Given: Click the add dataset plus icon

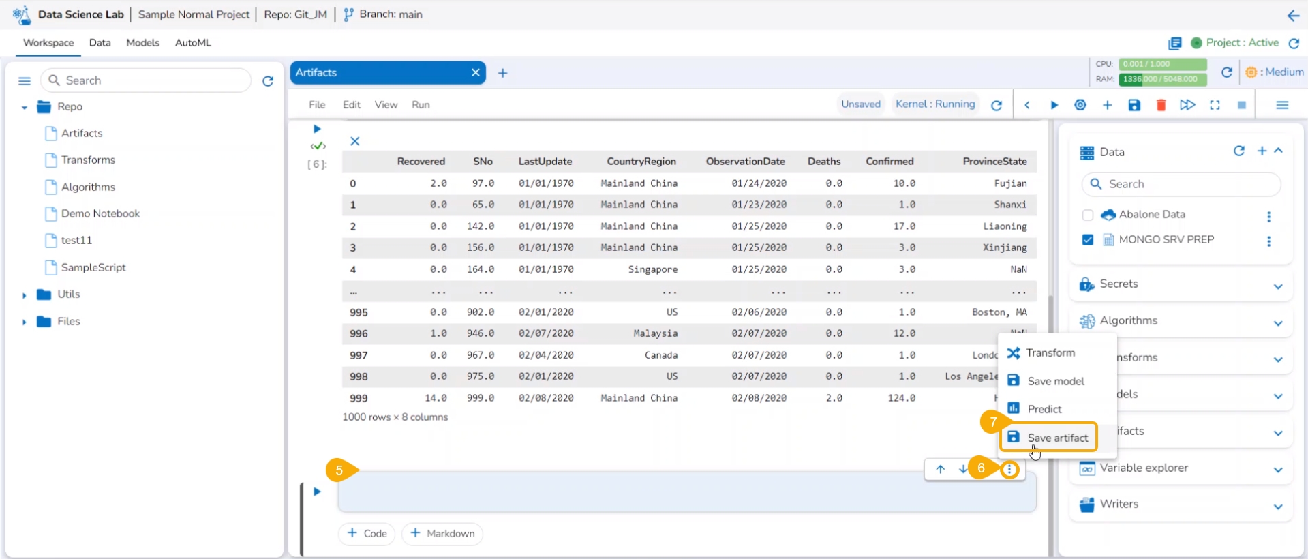Looking at the screenshot, I should point(1262,151).
